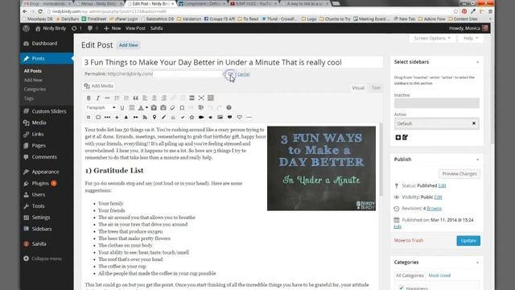The image size is (515, 290).
Task: Align text right in the editor
Action: tap(163, 98)
